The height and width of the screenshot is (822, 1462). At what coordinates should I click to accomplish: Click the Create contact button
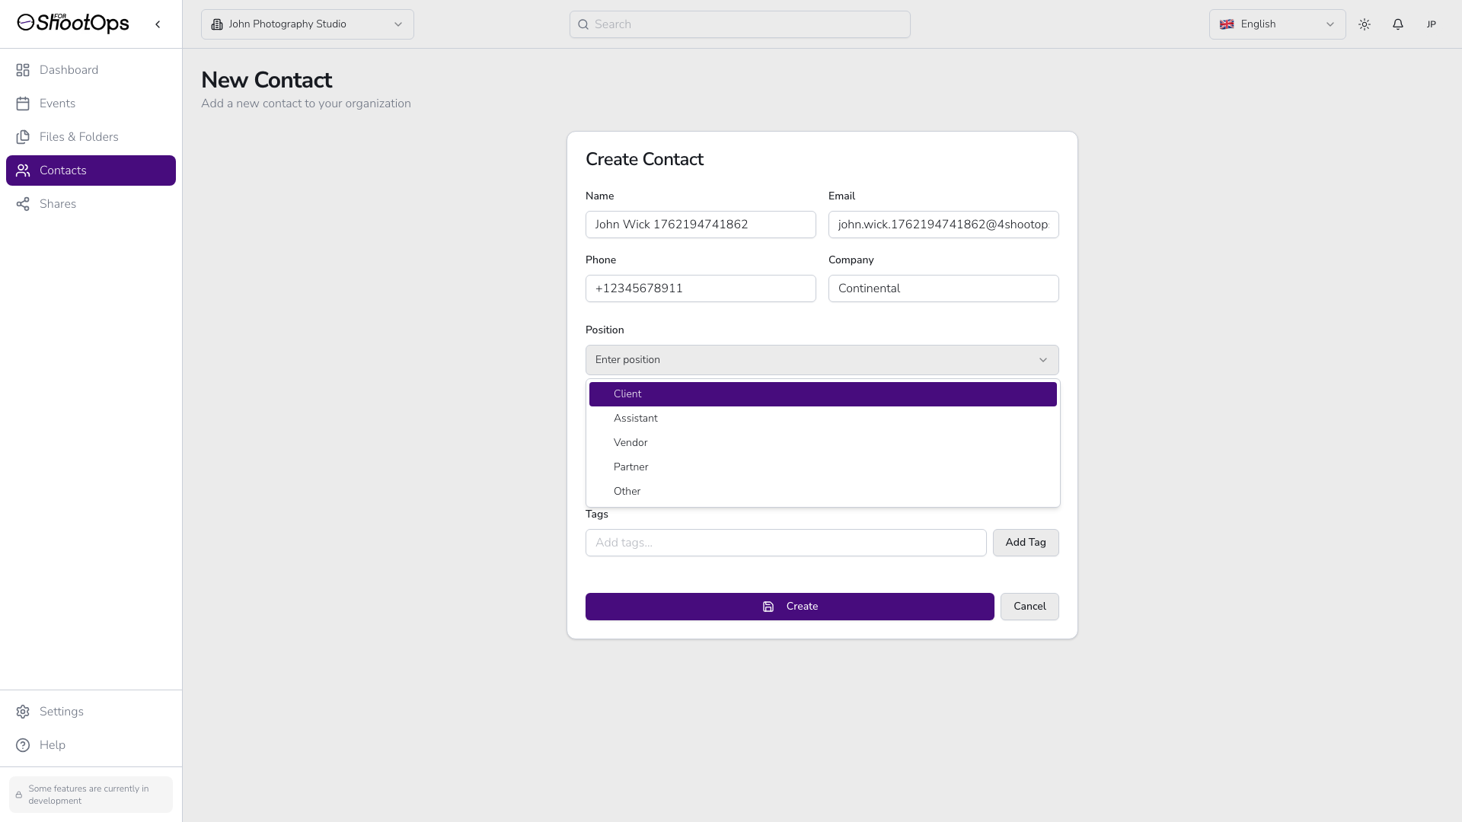click(x=789, y=607)
